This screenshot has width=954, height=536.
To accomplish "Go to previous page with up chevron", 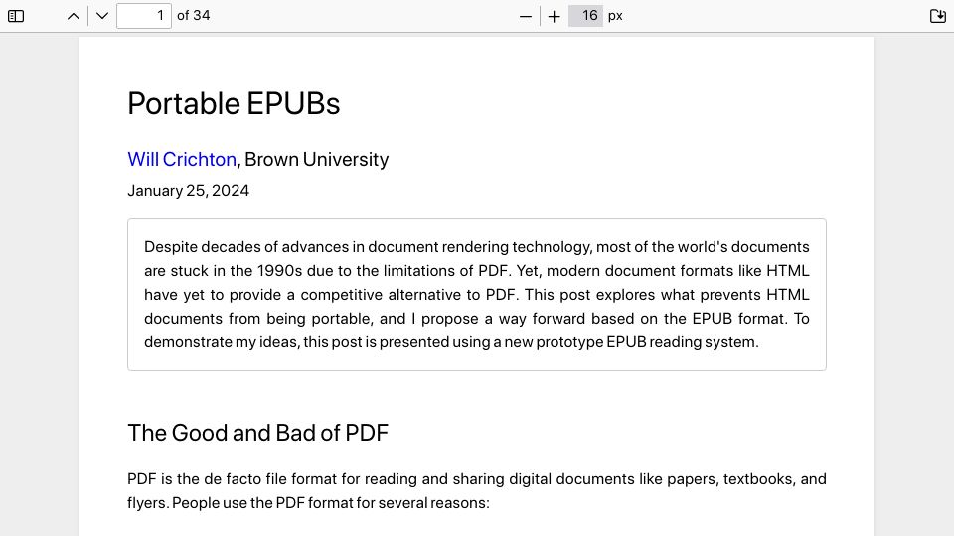I will click(x=73, y=16).
